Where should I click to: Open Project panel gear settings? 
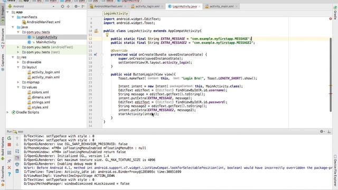pyautogui.click(x=76, y=6)
